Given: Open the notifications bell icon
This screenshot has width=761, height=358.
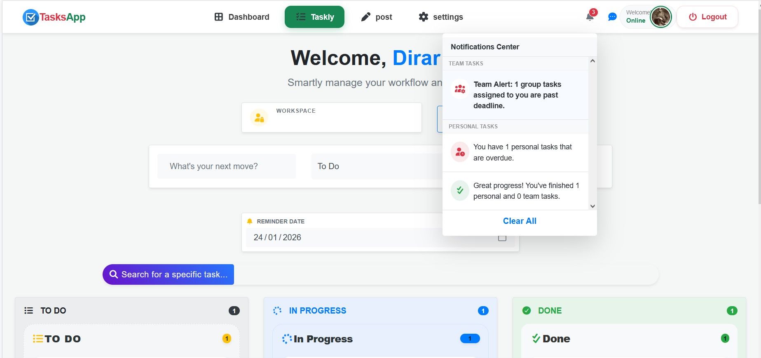Looking at the screenshot, I should [x=590, y=17].
